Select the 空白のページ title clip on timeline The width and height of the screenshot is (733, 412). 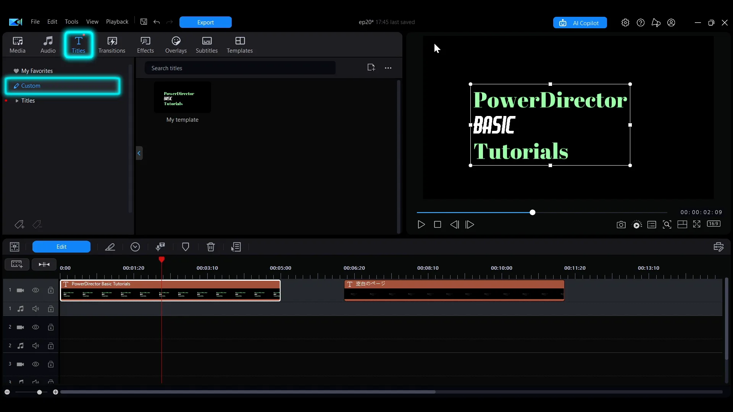click(x=454, y=291)
